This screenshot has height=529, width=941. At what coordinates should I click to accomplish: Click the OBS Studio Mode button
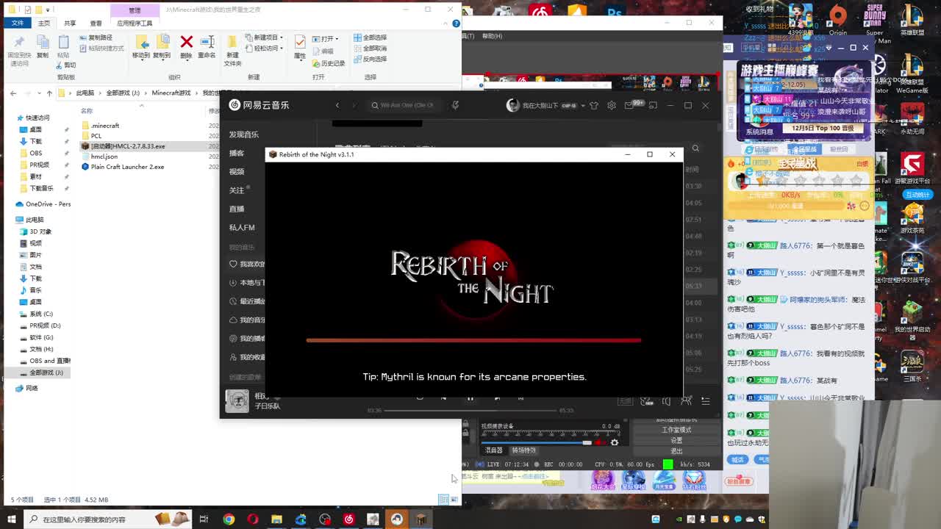point(676,430)
